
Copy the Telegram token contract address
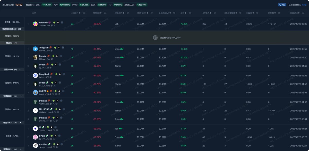click(51, 51)
